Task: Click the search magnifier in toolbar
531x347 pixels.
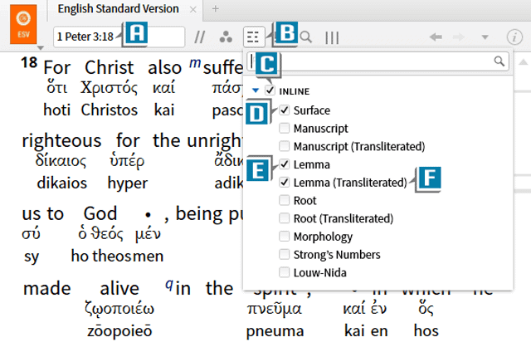Action: [307, 37]
